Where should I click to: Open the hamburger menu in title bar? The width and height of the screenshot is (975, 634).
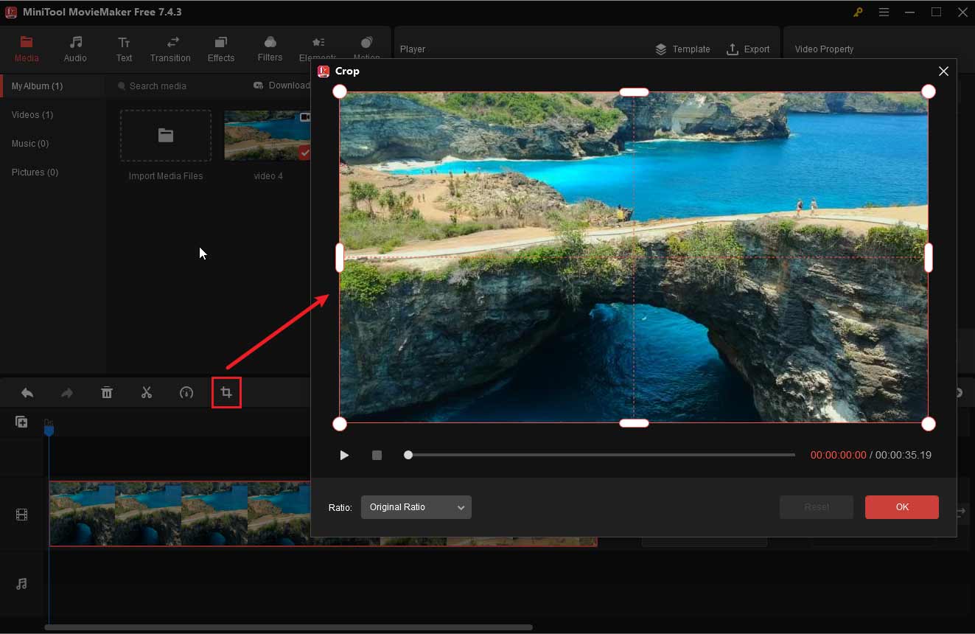[x=884, y=12]
